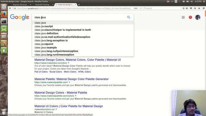Pick 'class java.lang.nullpointerexception' suggestion
The width and height of the screenshot is (206, 116).
tap(83, 51)
